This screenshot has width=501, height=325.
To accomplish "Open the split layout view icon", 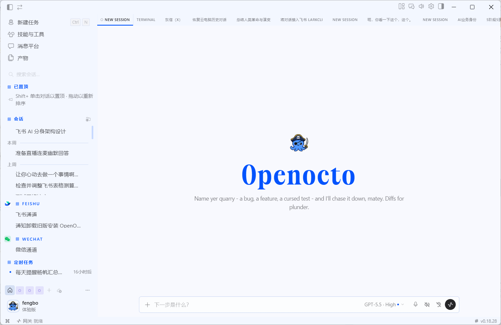I will pos(401,6).
